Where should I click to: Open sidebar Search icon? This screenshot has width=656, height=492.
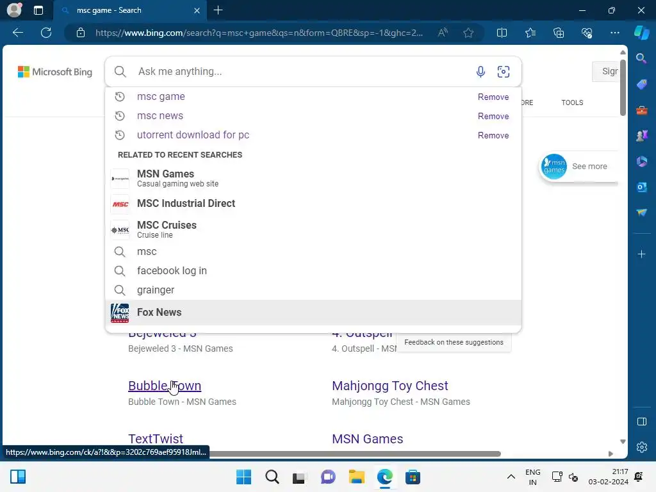(x=641, y=58)
